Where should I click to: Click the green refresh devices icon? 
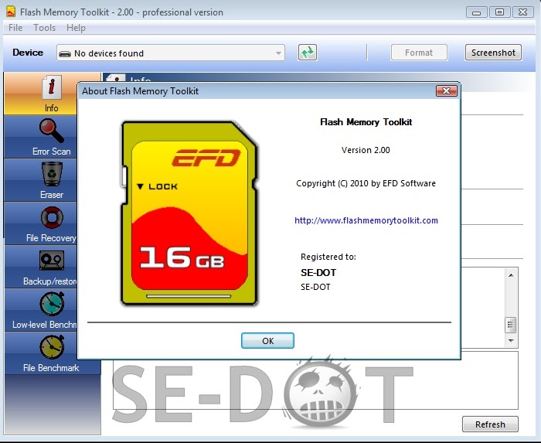pos(308,53)
